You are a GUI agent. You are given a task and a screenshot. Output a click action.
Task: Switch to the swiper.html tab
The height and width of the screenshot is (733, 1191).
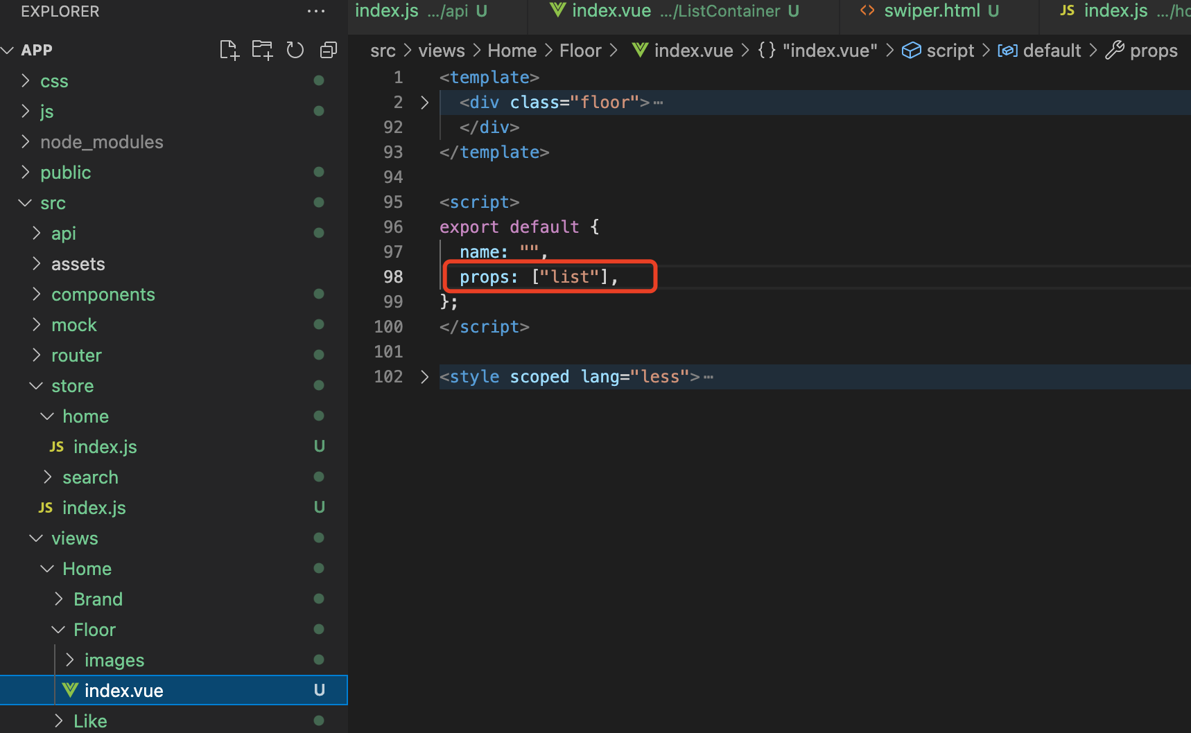click(931, 11)
